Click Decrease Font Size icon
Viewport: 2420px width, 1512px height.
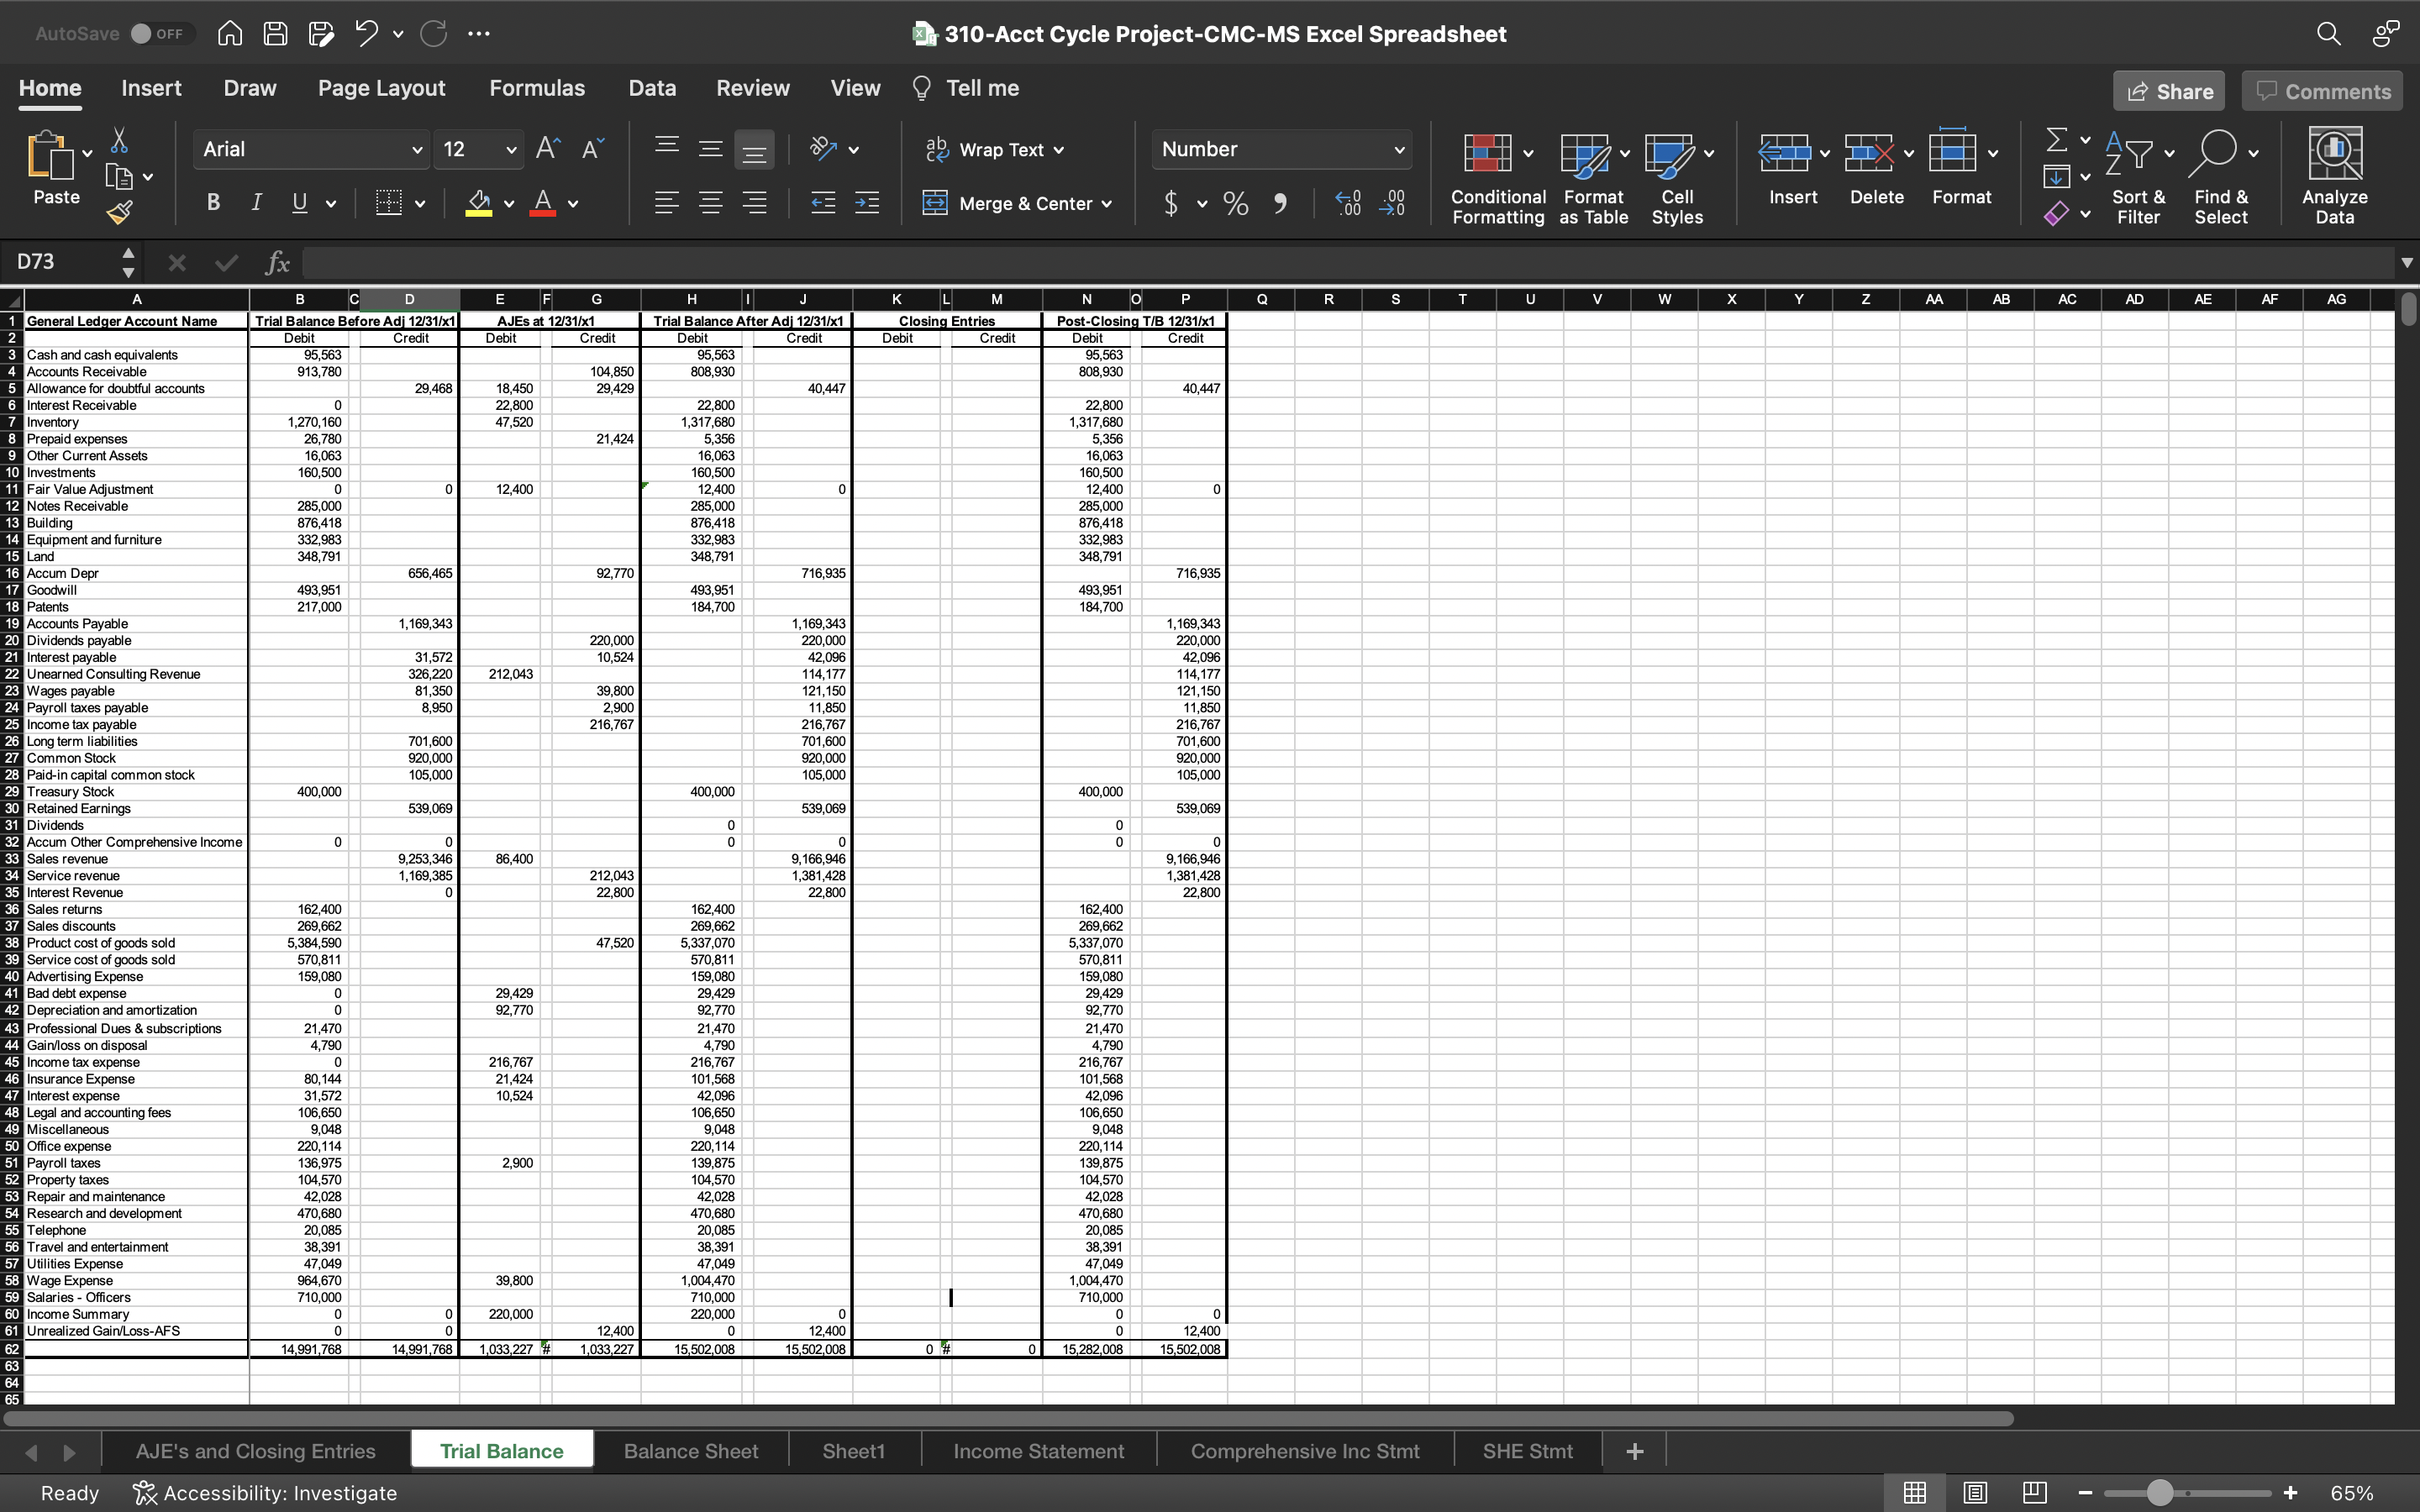pyautogui.click(x=593, y=149)
